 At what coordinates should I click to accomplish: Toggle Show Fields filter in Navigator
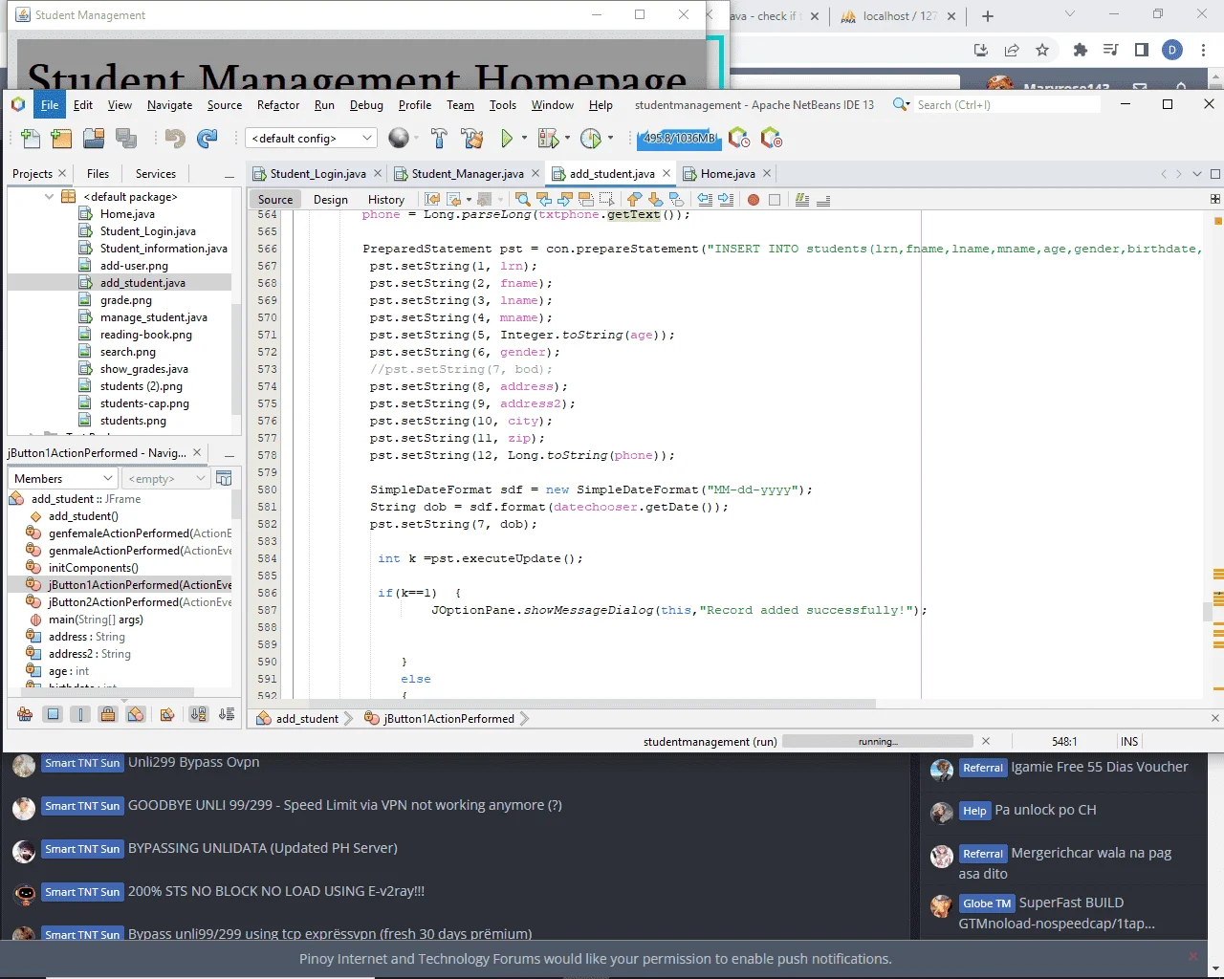coord(53,714)
